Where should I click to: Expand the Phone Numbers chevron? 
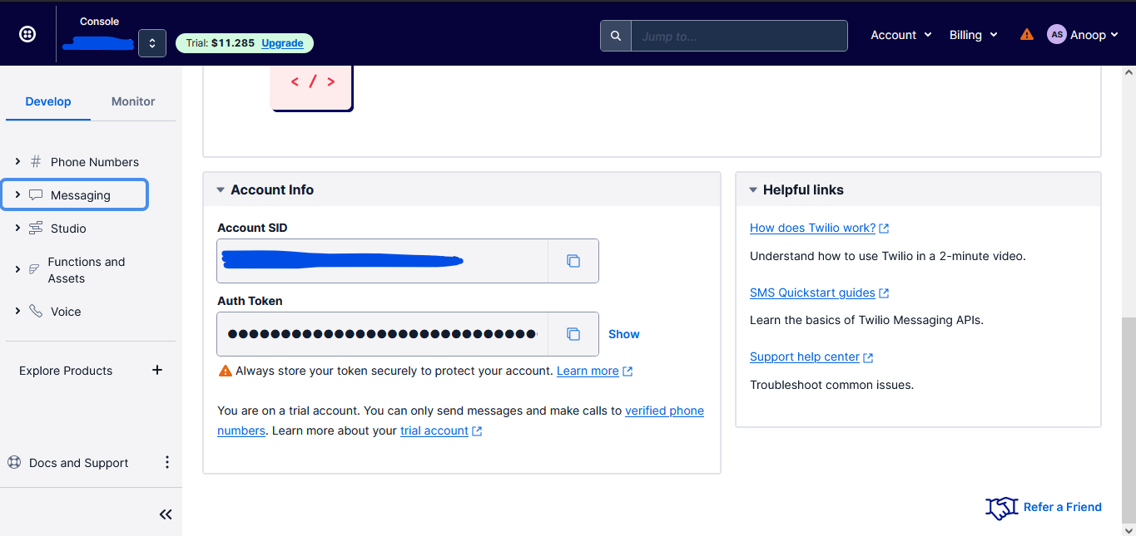click(x=17, y=161)
